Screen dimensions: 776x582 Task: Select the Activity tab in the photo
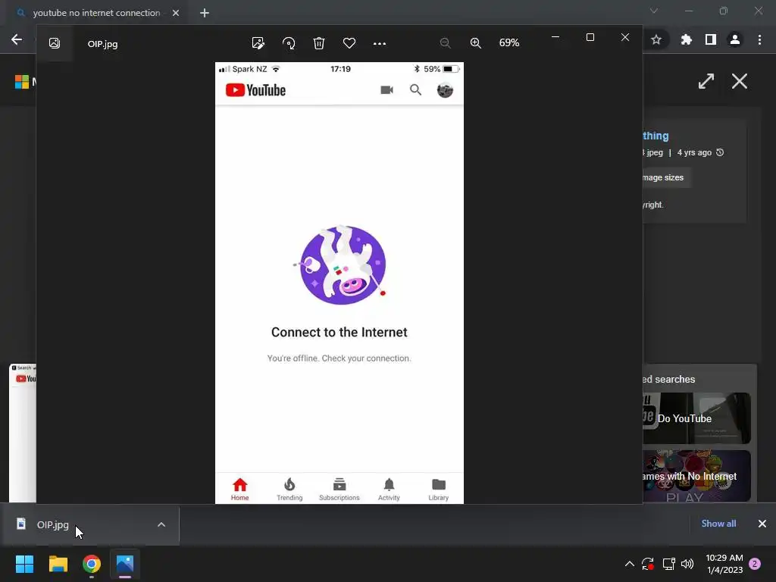tap(389, 489)
